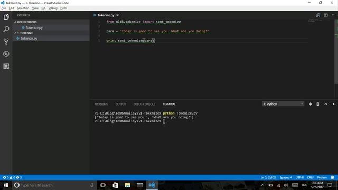Open the Extensions view in activity bar
The height and width of the screenshot is (190, 338).
pos(6,66)
